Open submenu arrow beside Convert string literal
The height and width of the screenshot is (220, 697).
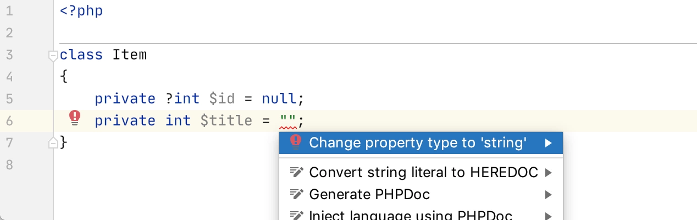[548, 173]
